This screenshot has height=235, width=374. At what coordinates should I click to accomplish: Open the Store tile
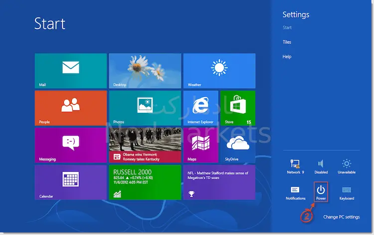(x=238, y=107)
